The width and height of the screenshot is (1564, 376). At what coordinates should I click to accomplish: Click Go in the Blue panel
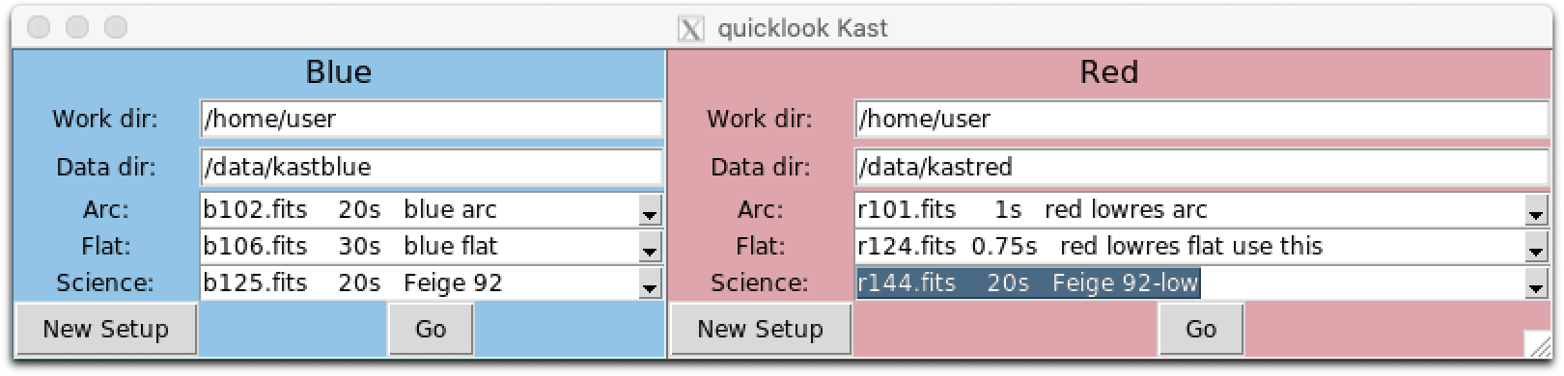coord(431,329)
